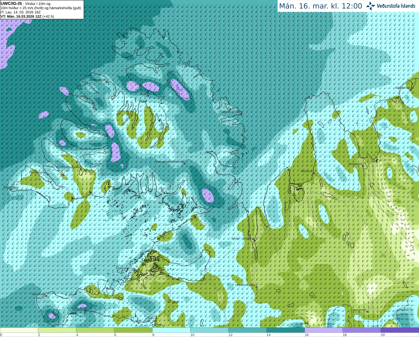The image size is (419, 337).
Task: Click the Gjögurflugvöllur station label
Action: point(230,112)
